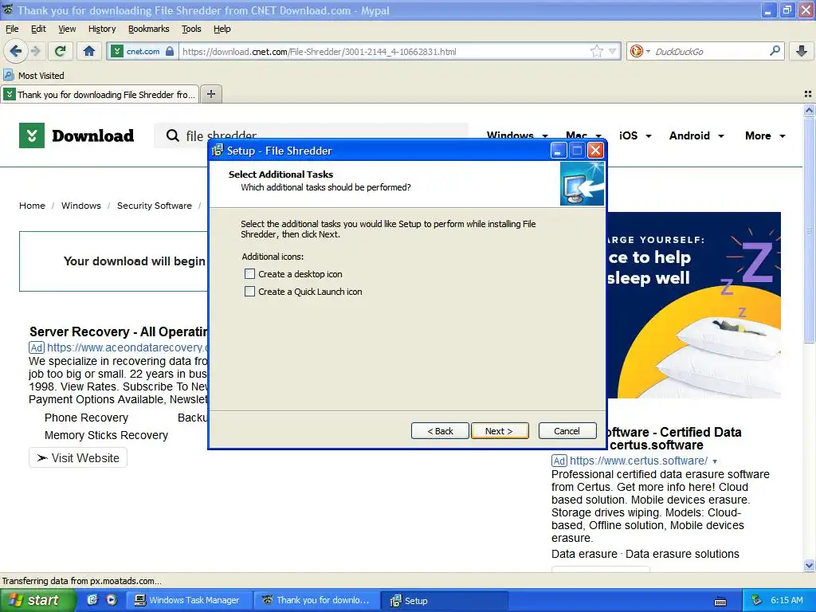
Task: Click the browser forward arrow
Action: coord(35,51)
